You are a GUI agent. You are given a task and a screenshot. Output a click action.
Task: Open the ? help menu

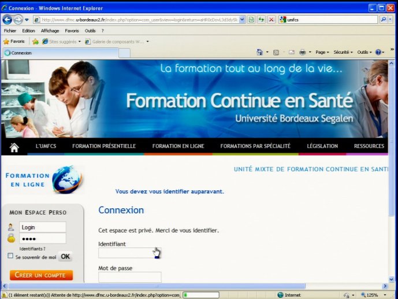click(103, 31)
